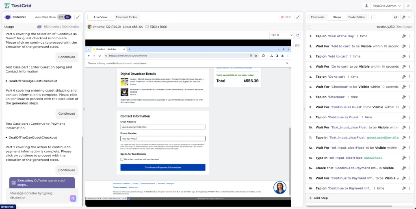416x209 pixels.
Task: Run step 9 Tap on 'Continue as Guest'
Action: pyautogui.click(x=404, y=117)
